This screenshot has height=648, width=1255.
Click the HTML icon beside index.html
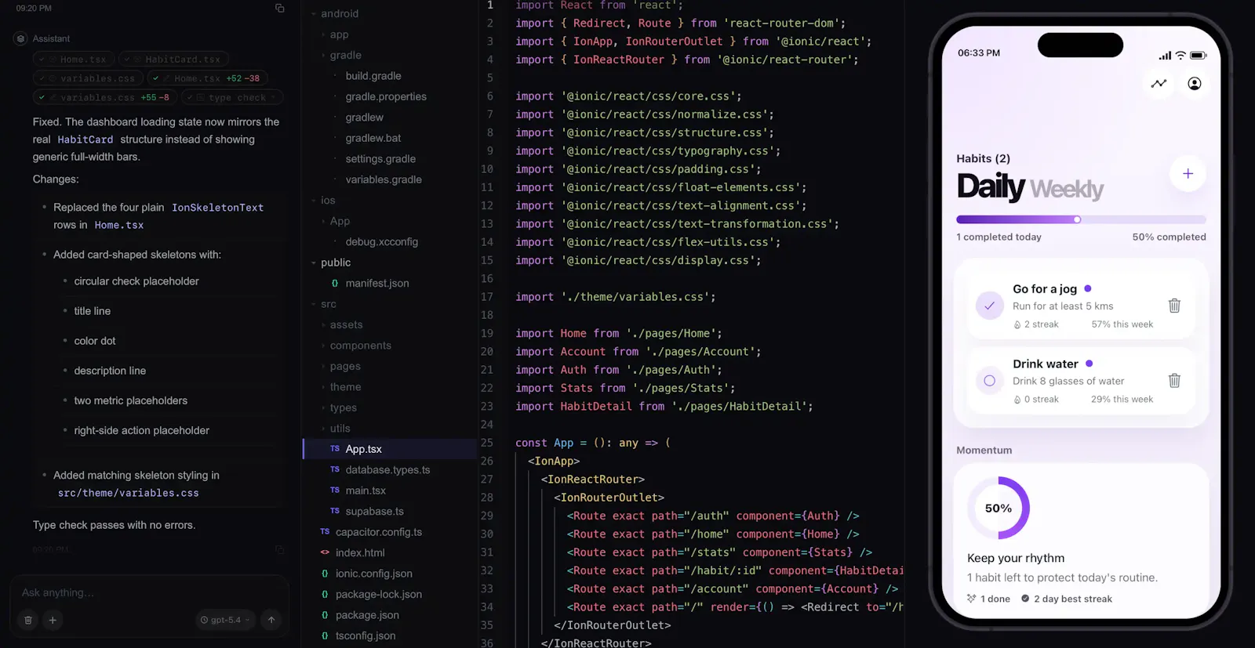coord(325,552)
